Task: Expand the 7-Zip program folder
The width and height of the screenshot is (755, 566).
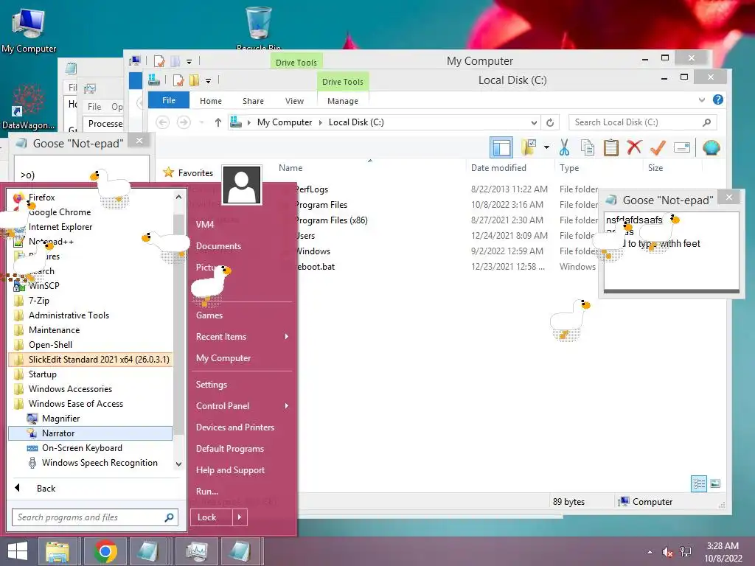Action: click(90, 301)
